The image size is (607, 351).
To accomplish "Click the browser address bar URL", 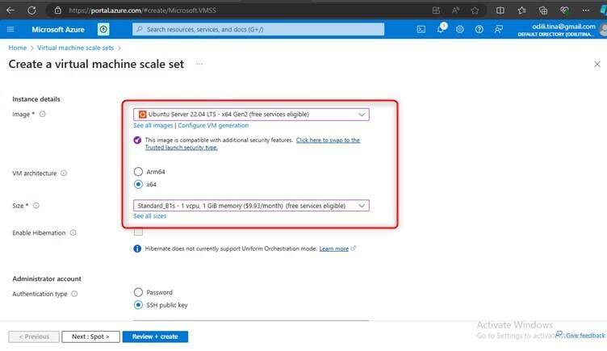I will (x=142, y=10).
